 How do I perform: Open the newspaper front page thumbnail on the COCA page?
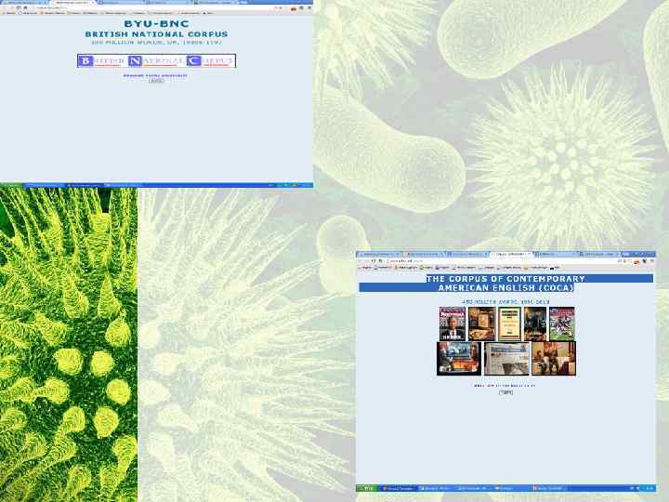pos(506,359)
